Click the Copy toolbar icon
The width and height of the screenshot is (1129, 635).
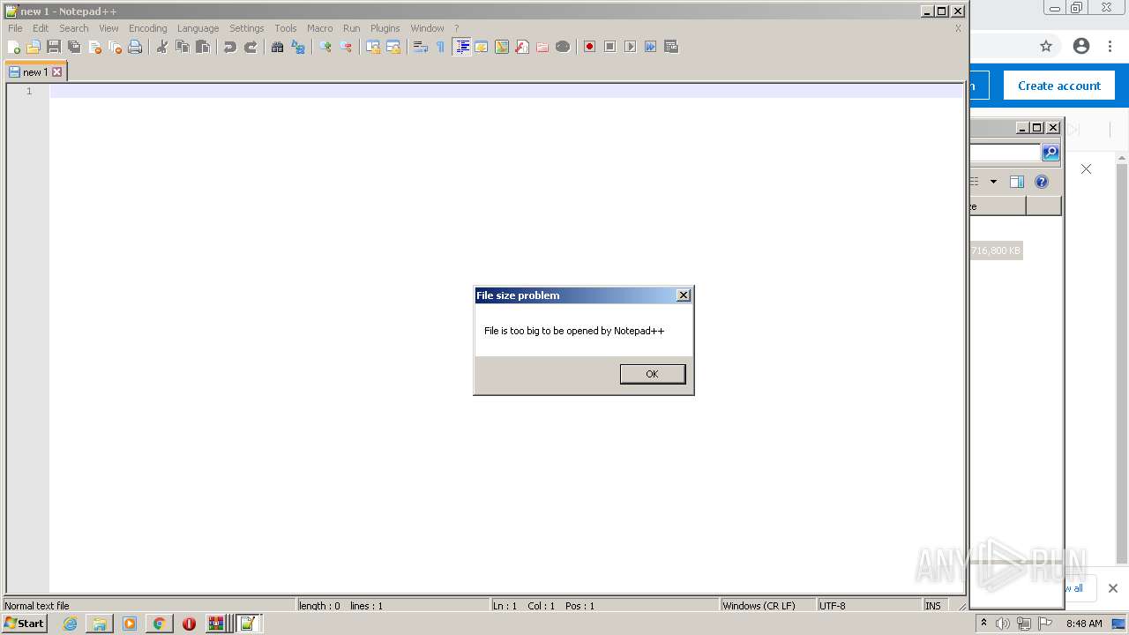183,47
